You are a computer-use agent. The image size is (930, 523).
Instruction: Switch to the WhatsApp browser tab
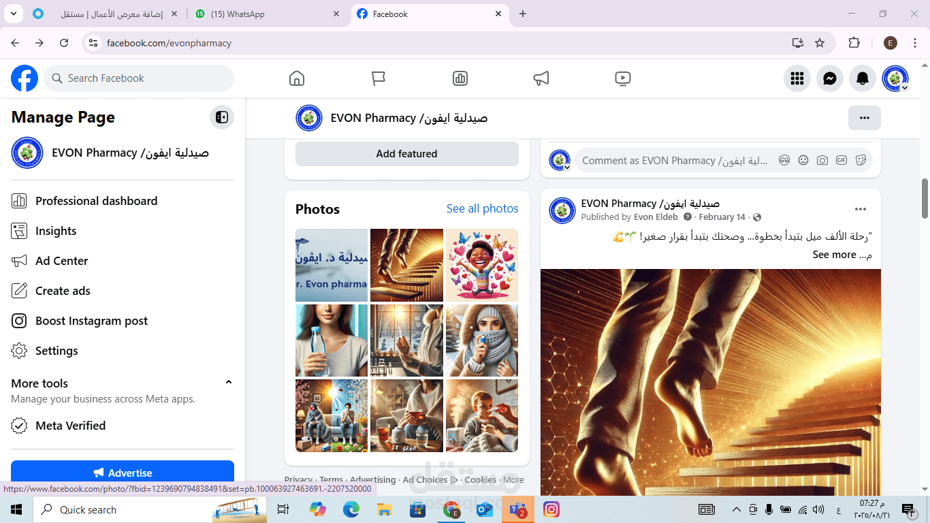[x=266, y=14]
